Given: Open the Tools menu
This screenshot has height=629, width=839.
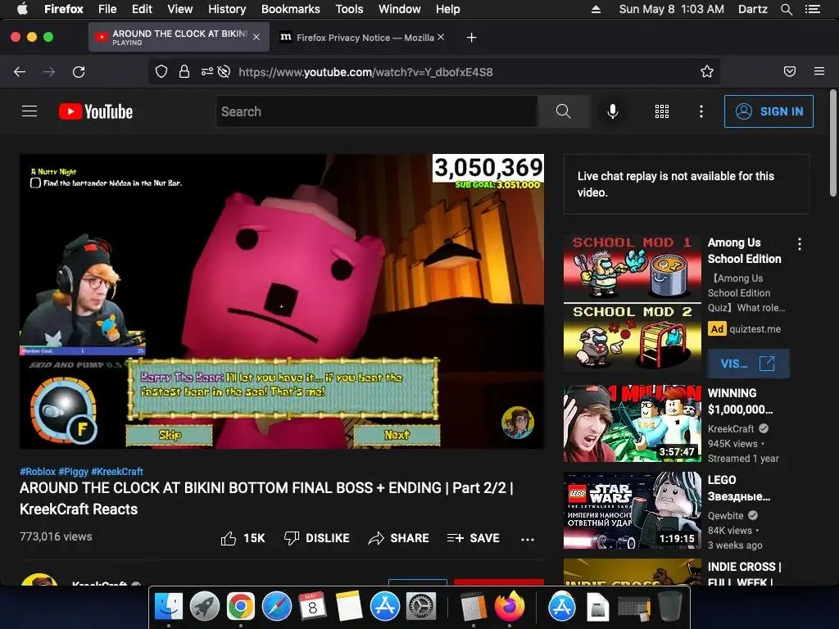Looking at the screenshot, I should [x=349, y=9].
